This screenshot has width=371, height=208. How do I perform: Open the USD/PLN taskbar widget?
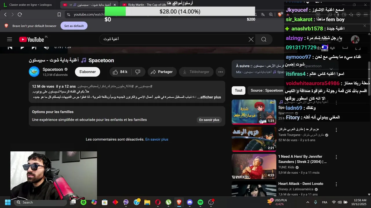click(277, 202)
